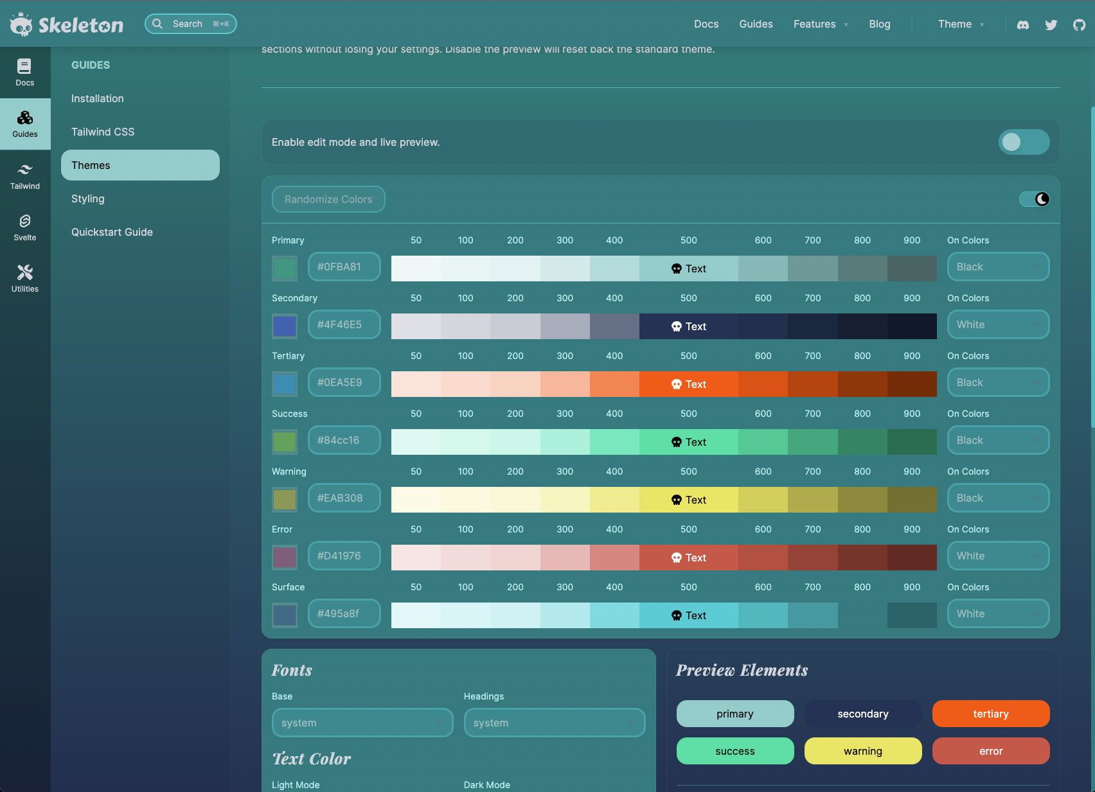The height and width of the screenshot is (792, 1095).
Task: Open the Utilities sidebar icon
Action: 25,279
